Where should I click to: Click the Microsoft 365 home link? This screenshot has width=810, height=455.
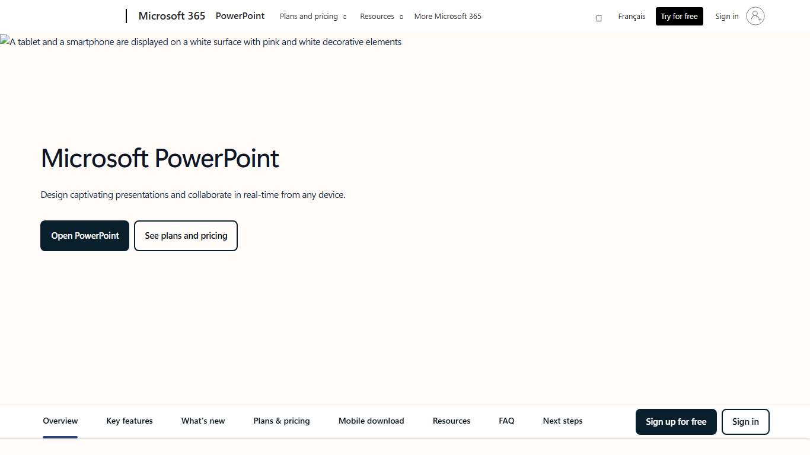pyautogui.click(x=171, y=16)
